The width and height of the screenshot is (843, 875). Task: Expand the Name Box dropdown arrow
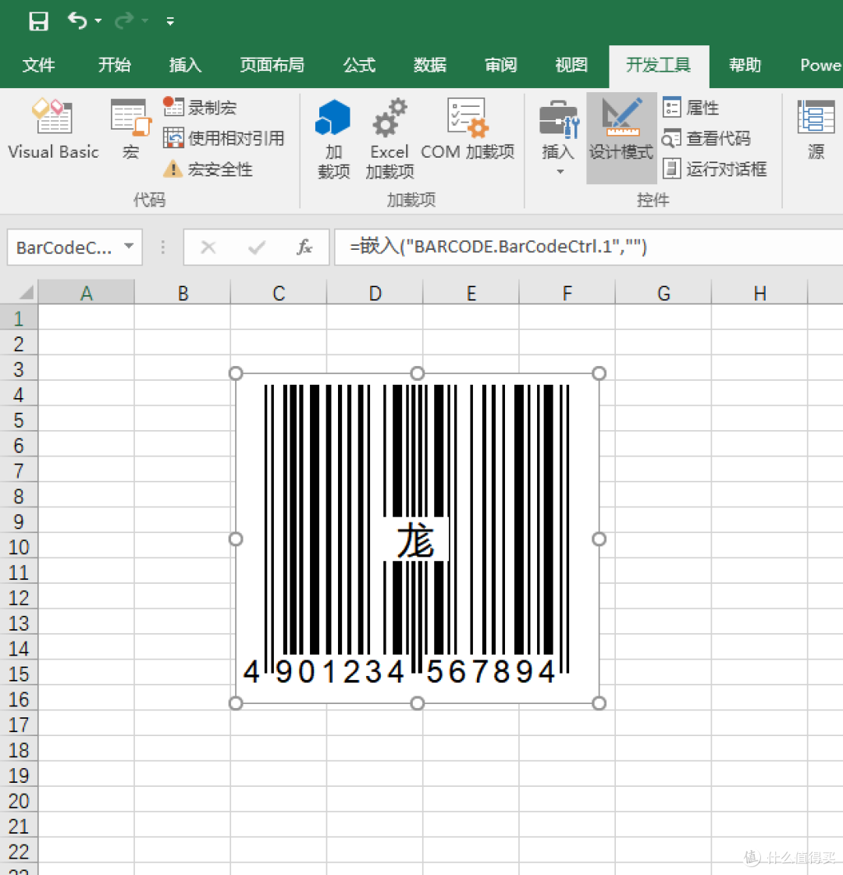click(x=129, y=246)
